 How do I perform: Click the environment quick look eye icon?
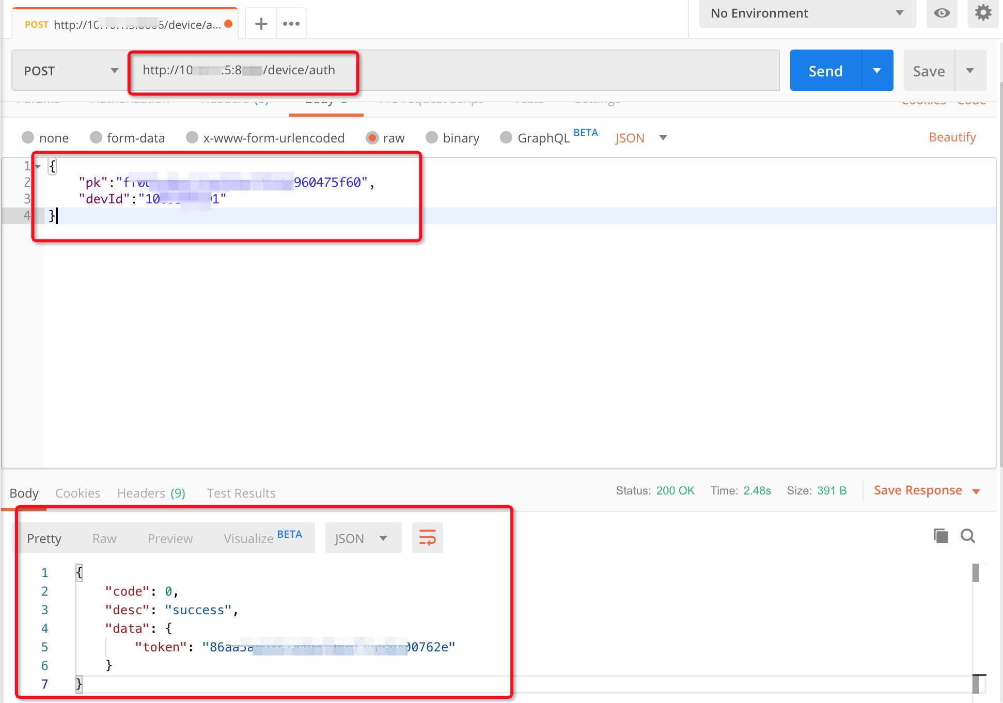coord(942,13)
